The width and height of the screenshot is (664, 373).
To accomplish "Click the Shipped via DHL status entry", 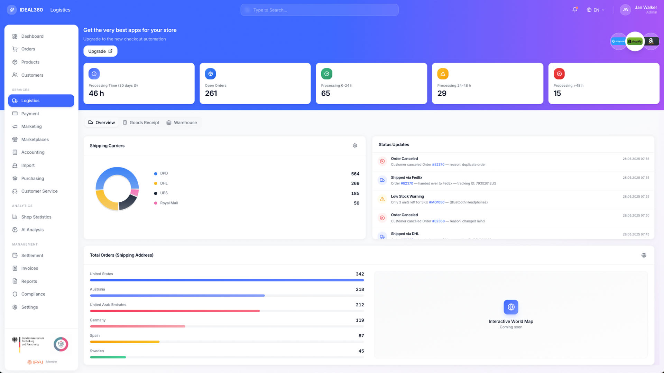I will pos(513,234).
